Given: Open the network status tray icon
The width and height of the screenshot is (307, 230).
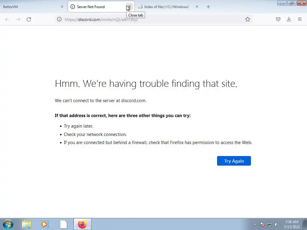Looking at the screenshot, I should 270,225.
